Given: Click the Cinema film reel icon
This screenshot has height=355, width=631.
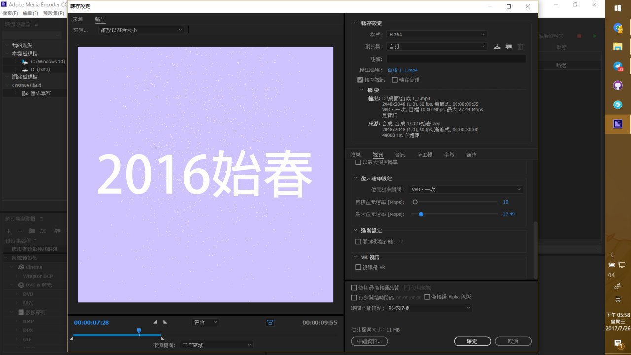Looking at the screenshot, I should [21, 267].
